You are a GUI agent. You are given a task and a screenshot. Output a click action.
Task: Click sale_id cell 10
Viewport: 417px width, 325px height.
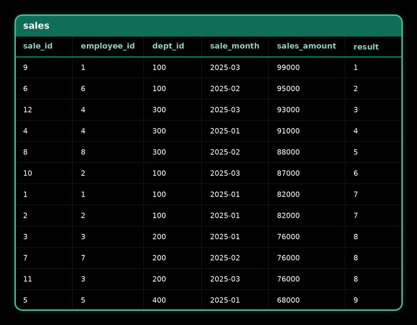27,173
